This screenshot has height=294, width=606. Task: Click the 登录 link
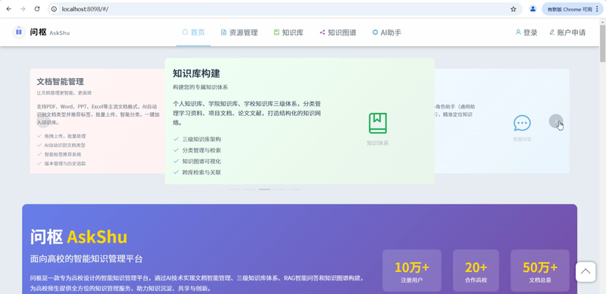526,33
